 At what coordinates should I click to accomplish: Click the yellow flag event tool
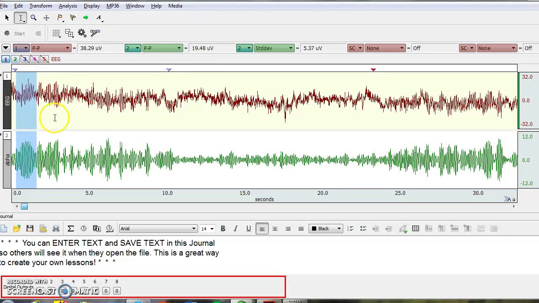coord(60,18)
